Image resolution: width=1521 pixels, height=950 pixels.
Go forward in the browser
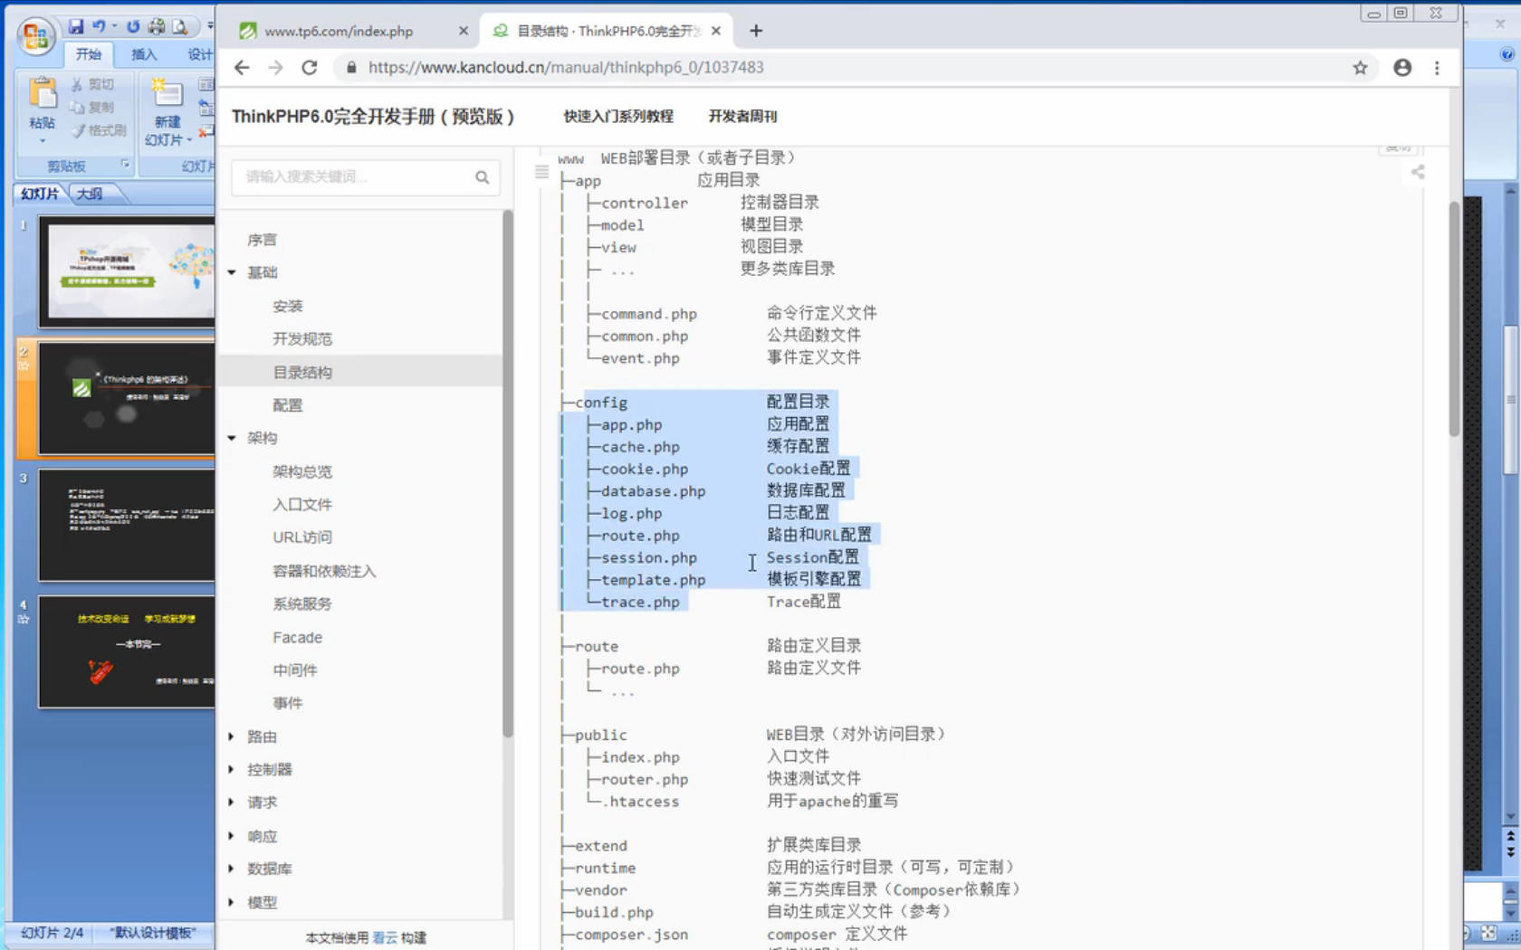point(275,68)
